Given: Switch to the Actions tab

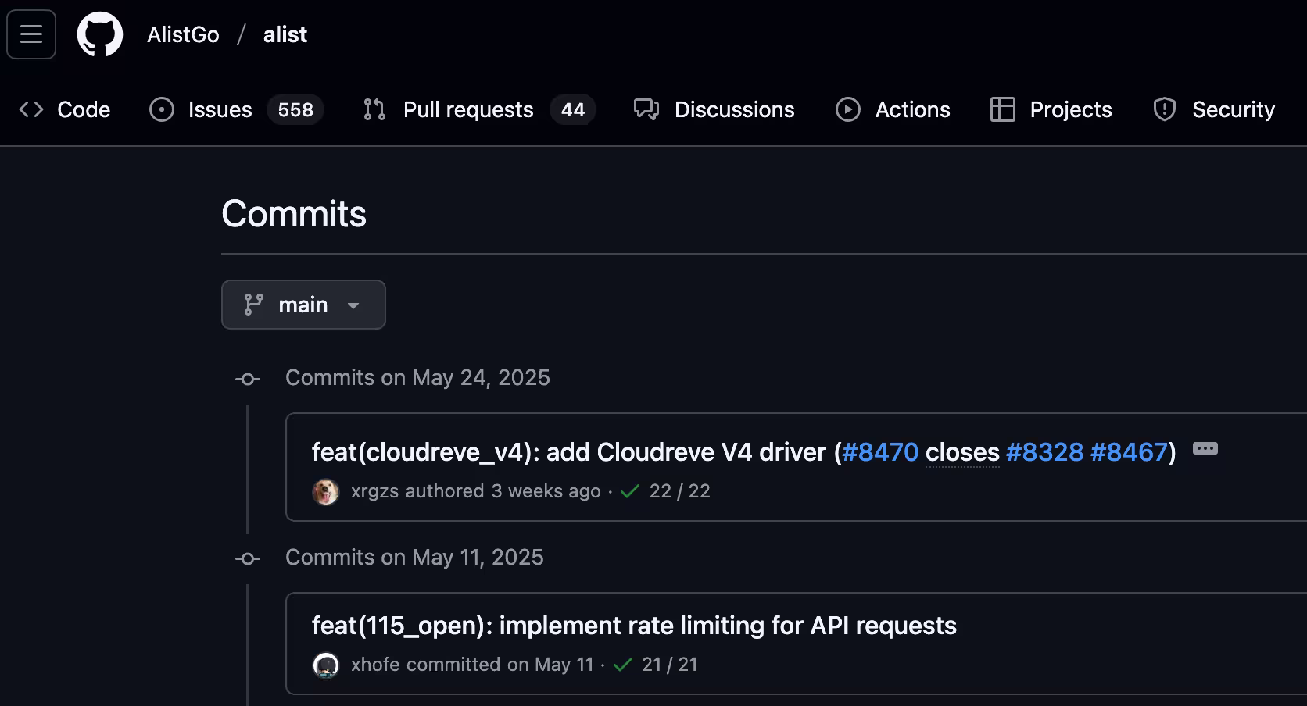Looking at the screenshot, I should tap(893, 109).
